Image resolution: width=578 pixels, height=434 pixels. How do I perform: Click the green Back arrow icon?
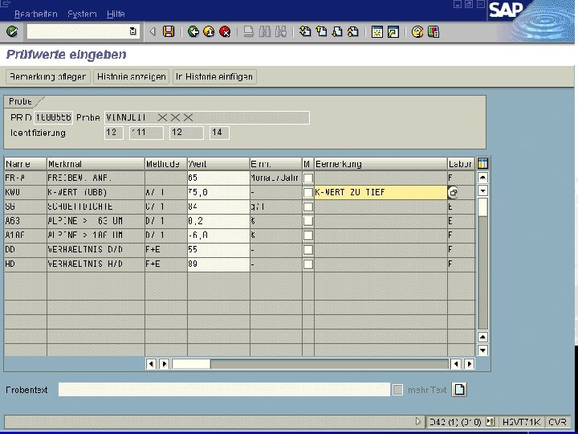point(193,31)
